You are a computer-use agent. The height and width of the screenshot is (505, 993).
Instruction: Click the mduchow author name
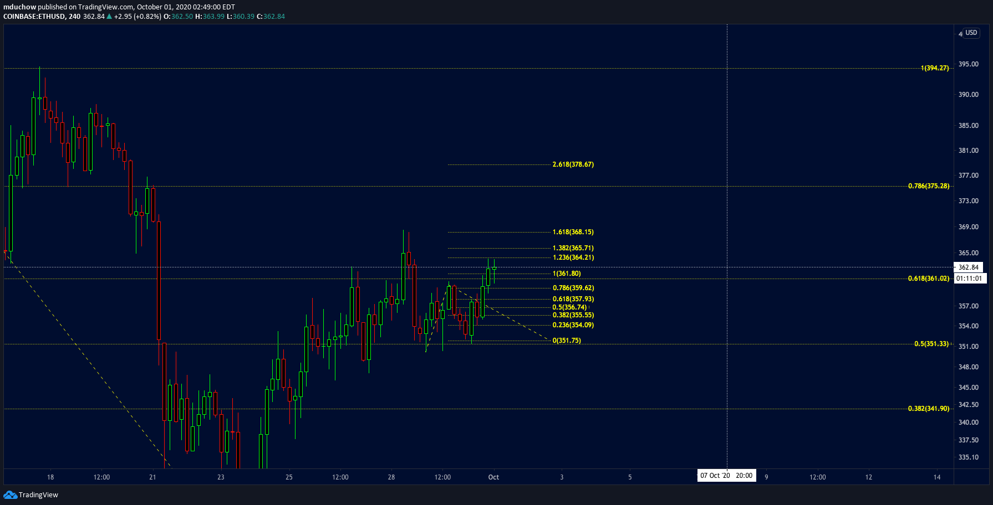coord(20,7)
